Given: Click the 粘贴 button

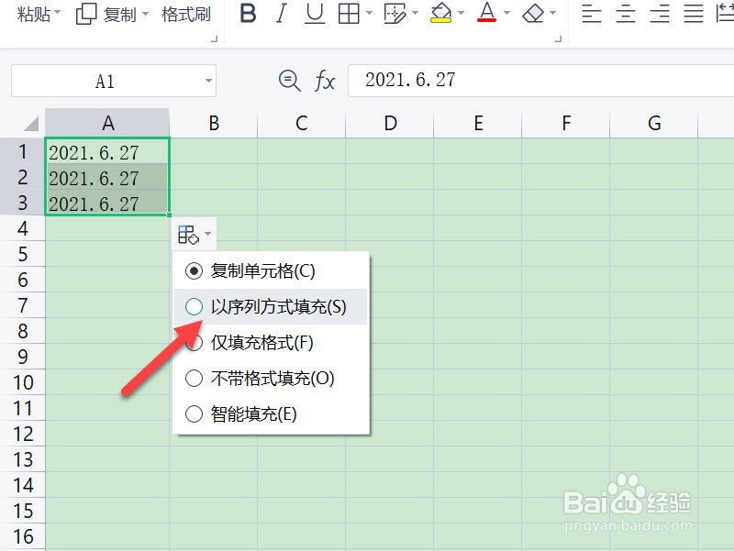Looking at the screenshot, I should click(x=34, y=14).
